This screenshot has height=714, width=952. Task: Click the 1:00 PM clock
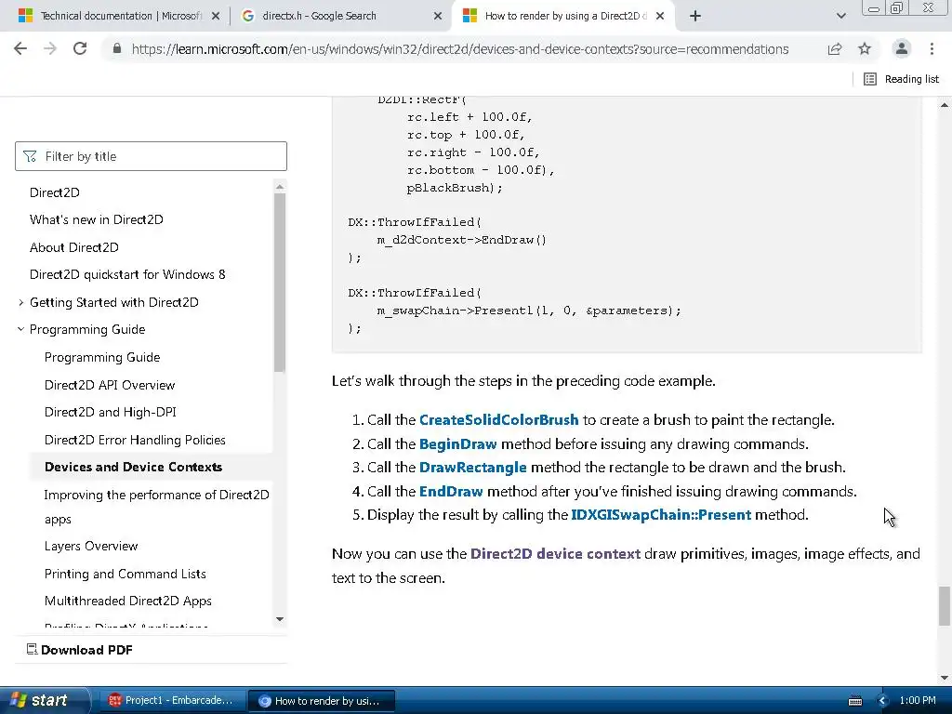pos(918,701)
